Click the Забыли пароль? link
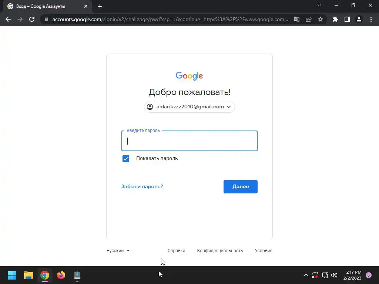Screen dimensions: 379x284 point(142,186)
